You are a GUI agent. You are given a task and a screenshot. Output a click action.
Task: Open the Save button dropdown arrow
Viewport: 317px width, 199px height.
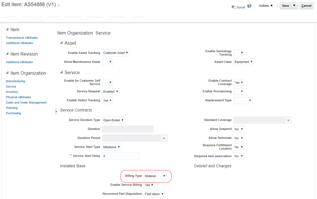tap(294, 6)
